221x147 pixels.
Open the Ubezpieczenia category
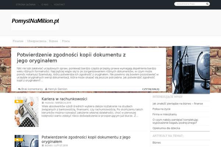click(36, 41)
